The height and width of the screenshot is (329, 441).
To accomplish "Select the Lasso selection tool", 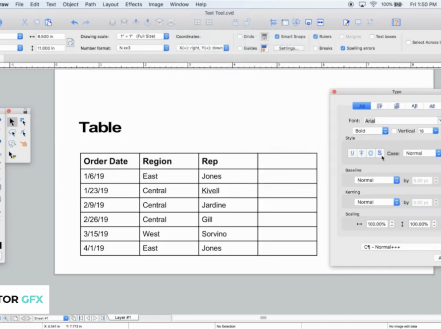I will [x=12, y=133].
